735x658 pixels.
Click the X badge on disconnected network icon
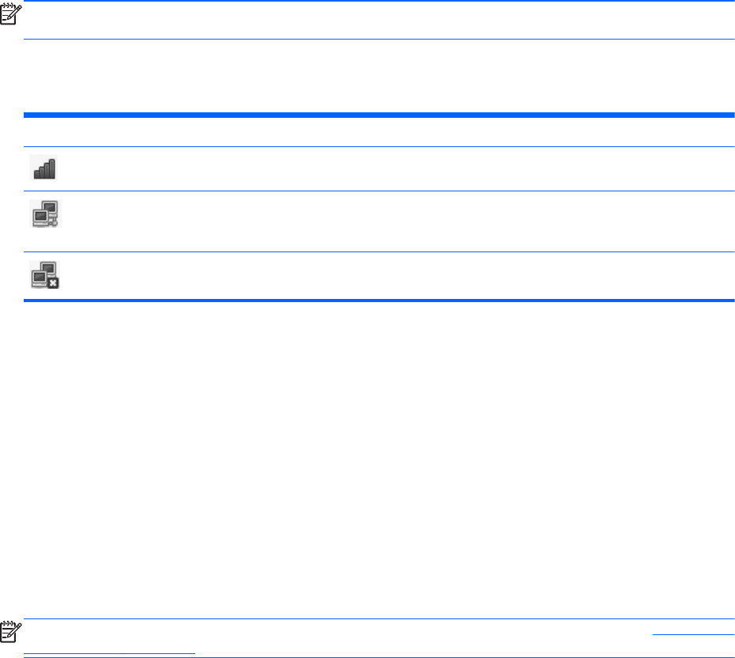(x=54, y=282)
